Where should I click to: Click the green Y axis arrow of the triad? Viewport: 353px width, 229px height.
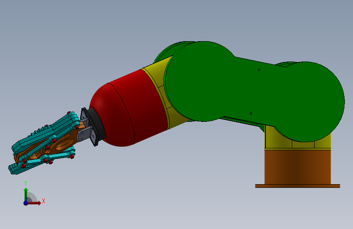26,194
